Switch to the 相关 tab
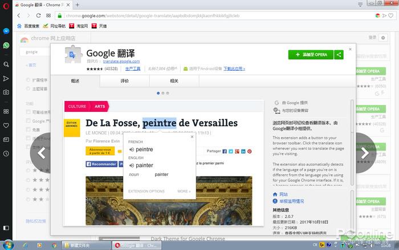 (x=174, y=81)
